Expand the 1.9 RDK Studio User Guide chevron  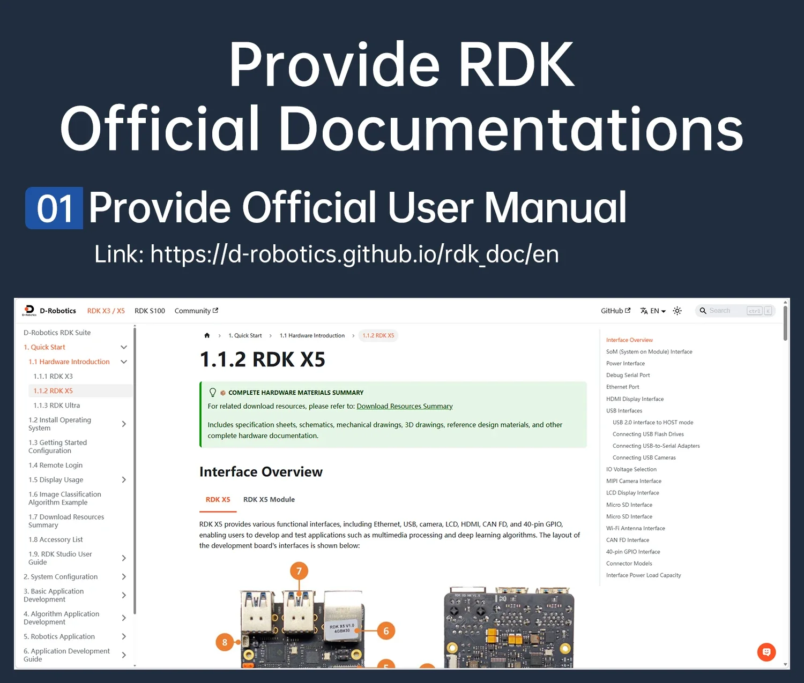[124, 558]
